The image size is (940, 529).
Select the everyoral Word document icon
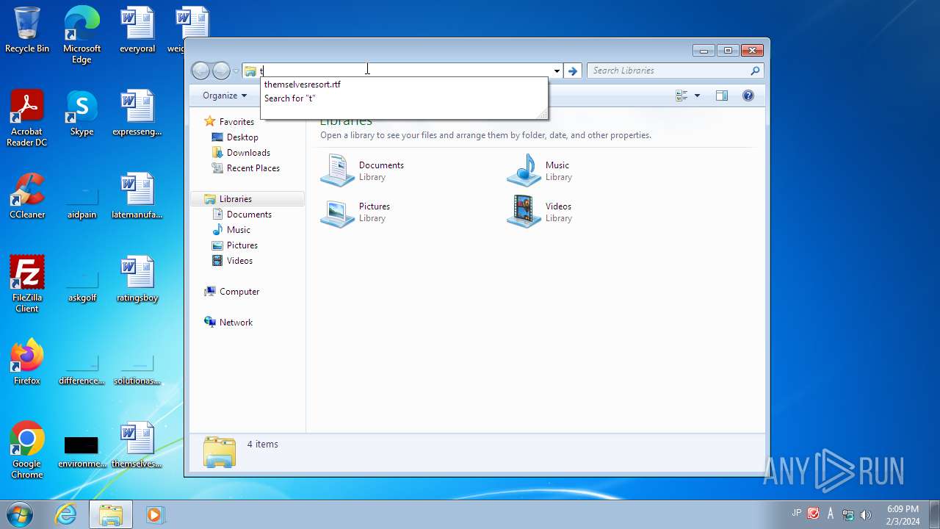coord(137,30)
